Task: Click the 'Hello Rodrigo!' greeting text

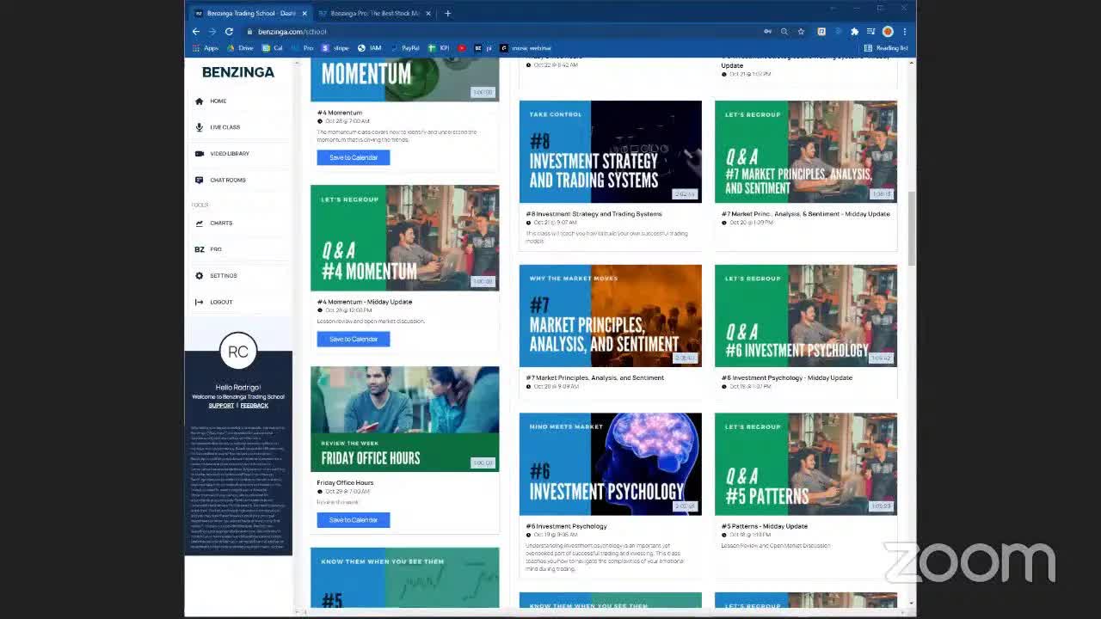Action: pyautogui.click(x=238, y=388)
